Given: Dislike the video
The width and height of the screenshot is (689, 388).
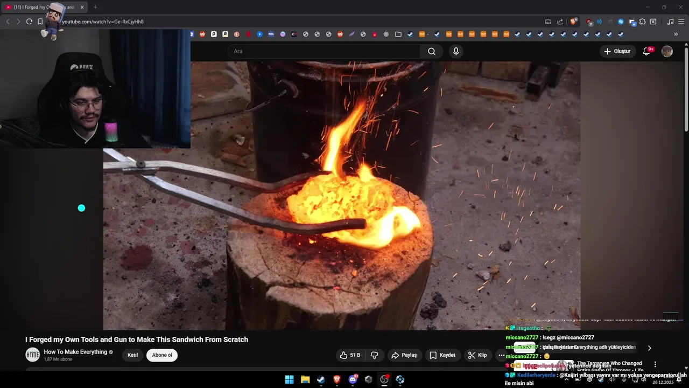Looking at the screenshot, I should pos(374,355).
